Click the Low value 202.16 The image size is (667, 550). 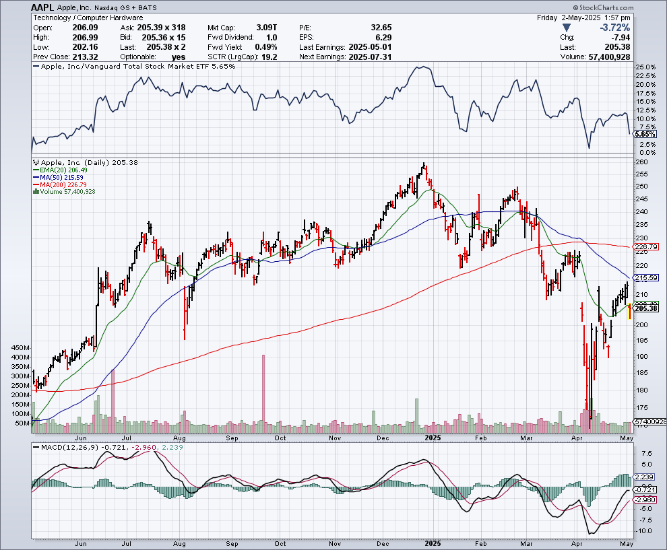tap(85, 47)
